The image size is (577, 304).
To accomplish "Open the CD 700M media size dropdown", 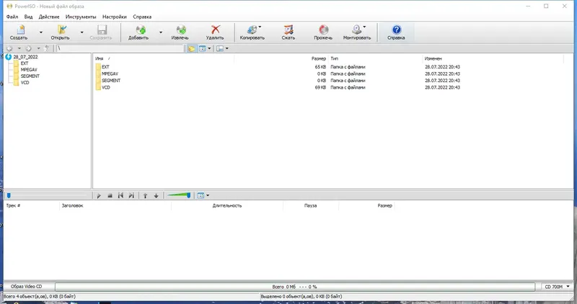I will coord(557,287).
